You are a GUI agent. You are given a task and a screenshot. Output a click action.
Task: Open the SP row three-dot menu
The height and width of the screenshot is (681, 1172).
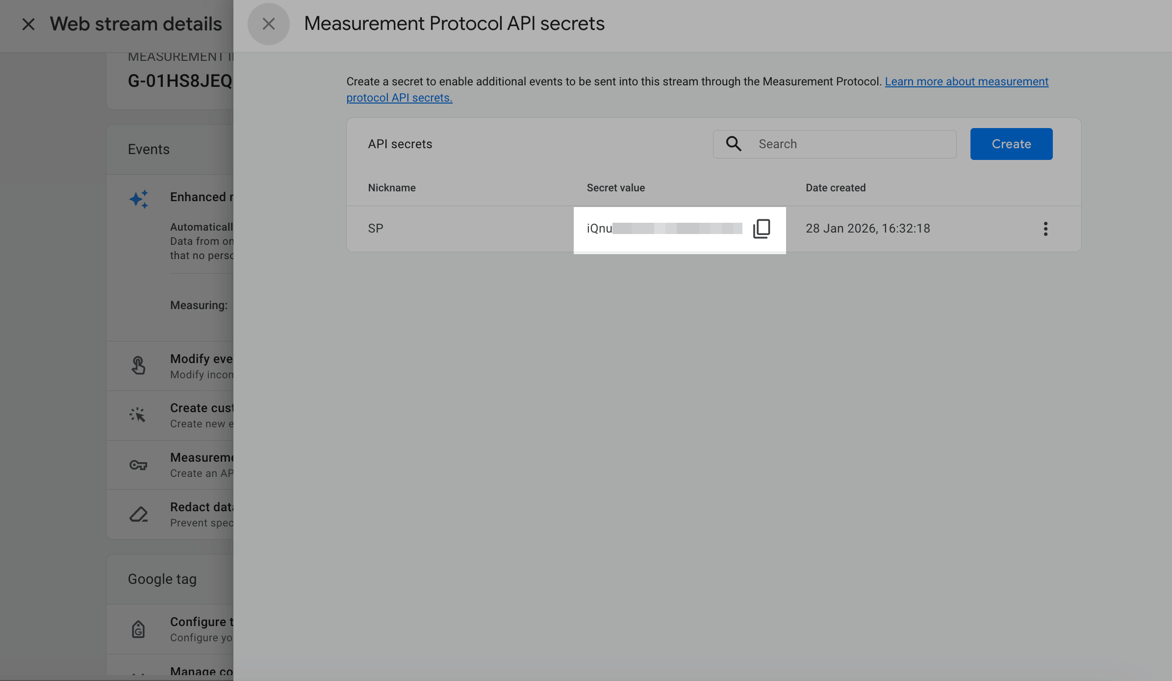(x=1045, y=229)
